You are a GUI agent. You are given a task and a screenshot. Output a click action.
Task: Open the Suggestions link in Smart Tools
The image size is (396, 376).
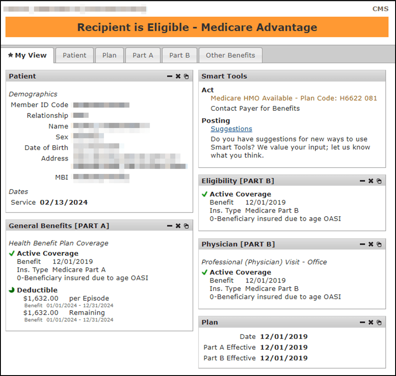(231, 129)
